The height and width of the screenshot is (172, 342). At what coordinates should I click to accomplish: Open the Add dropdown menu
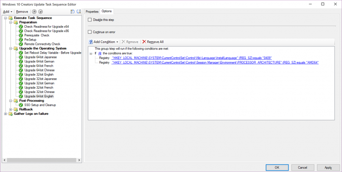8,12
